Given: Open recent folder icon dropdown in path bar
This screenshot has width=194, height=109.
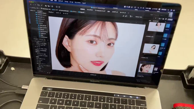Looking at the screenshot, I should (160, 18).
